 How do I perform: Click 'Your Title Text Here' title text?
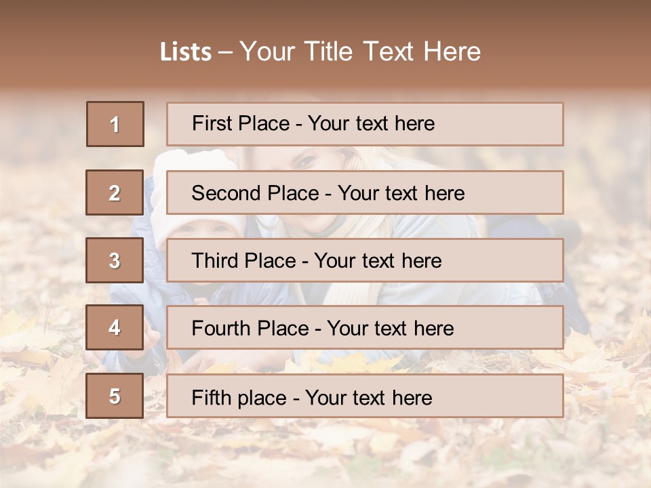coord(360,52)
